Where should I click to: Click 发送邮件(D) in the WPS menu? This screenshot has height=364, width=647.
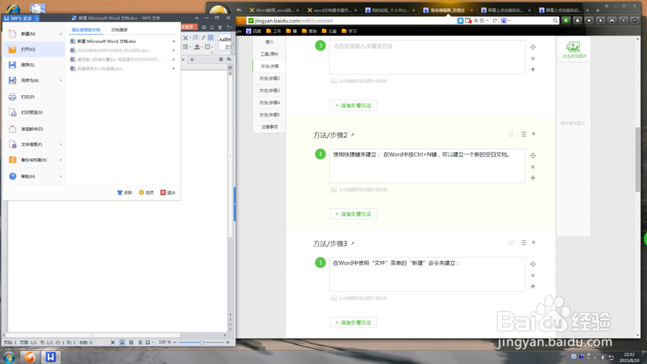34,129
